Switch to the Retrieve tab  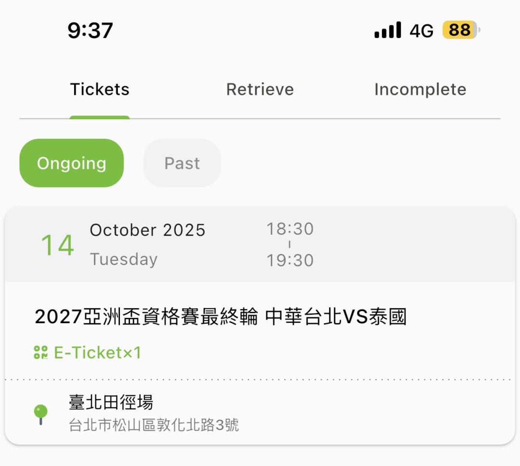(x=260, y=89)
